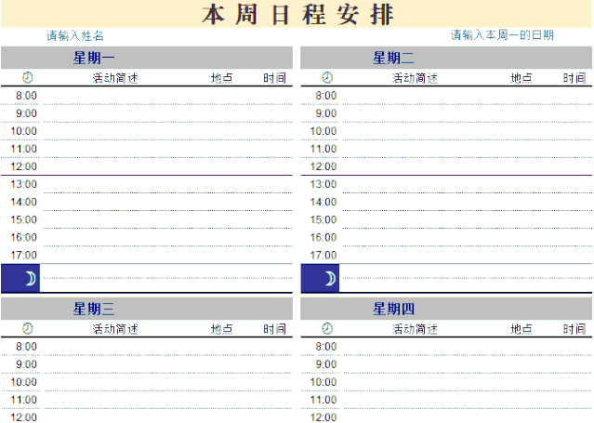This screenshot has height=423, width=594.
Task: Select the 15:00 cell in 星期一
Action: click(23, 219)
